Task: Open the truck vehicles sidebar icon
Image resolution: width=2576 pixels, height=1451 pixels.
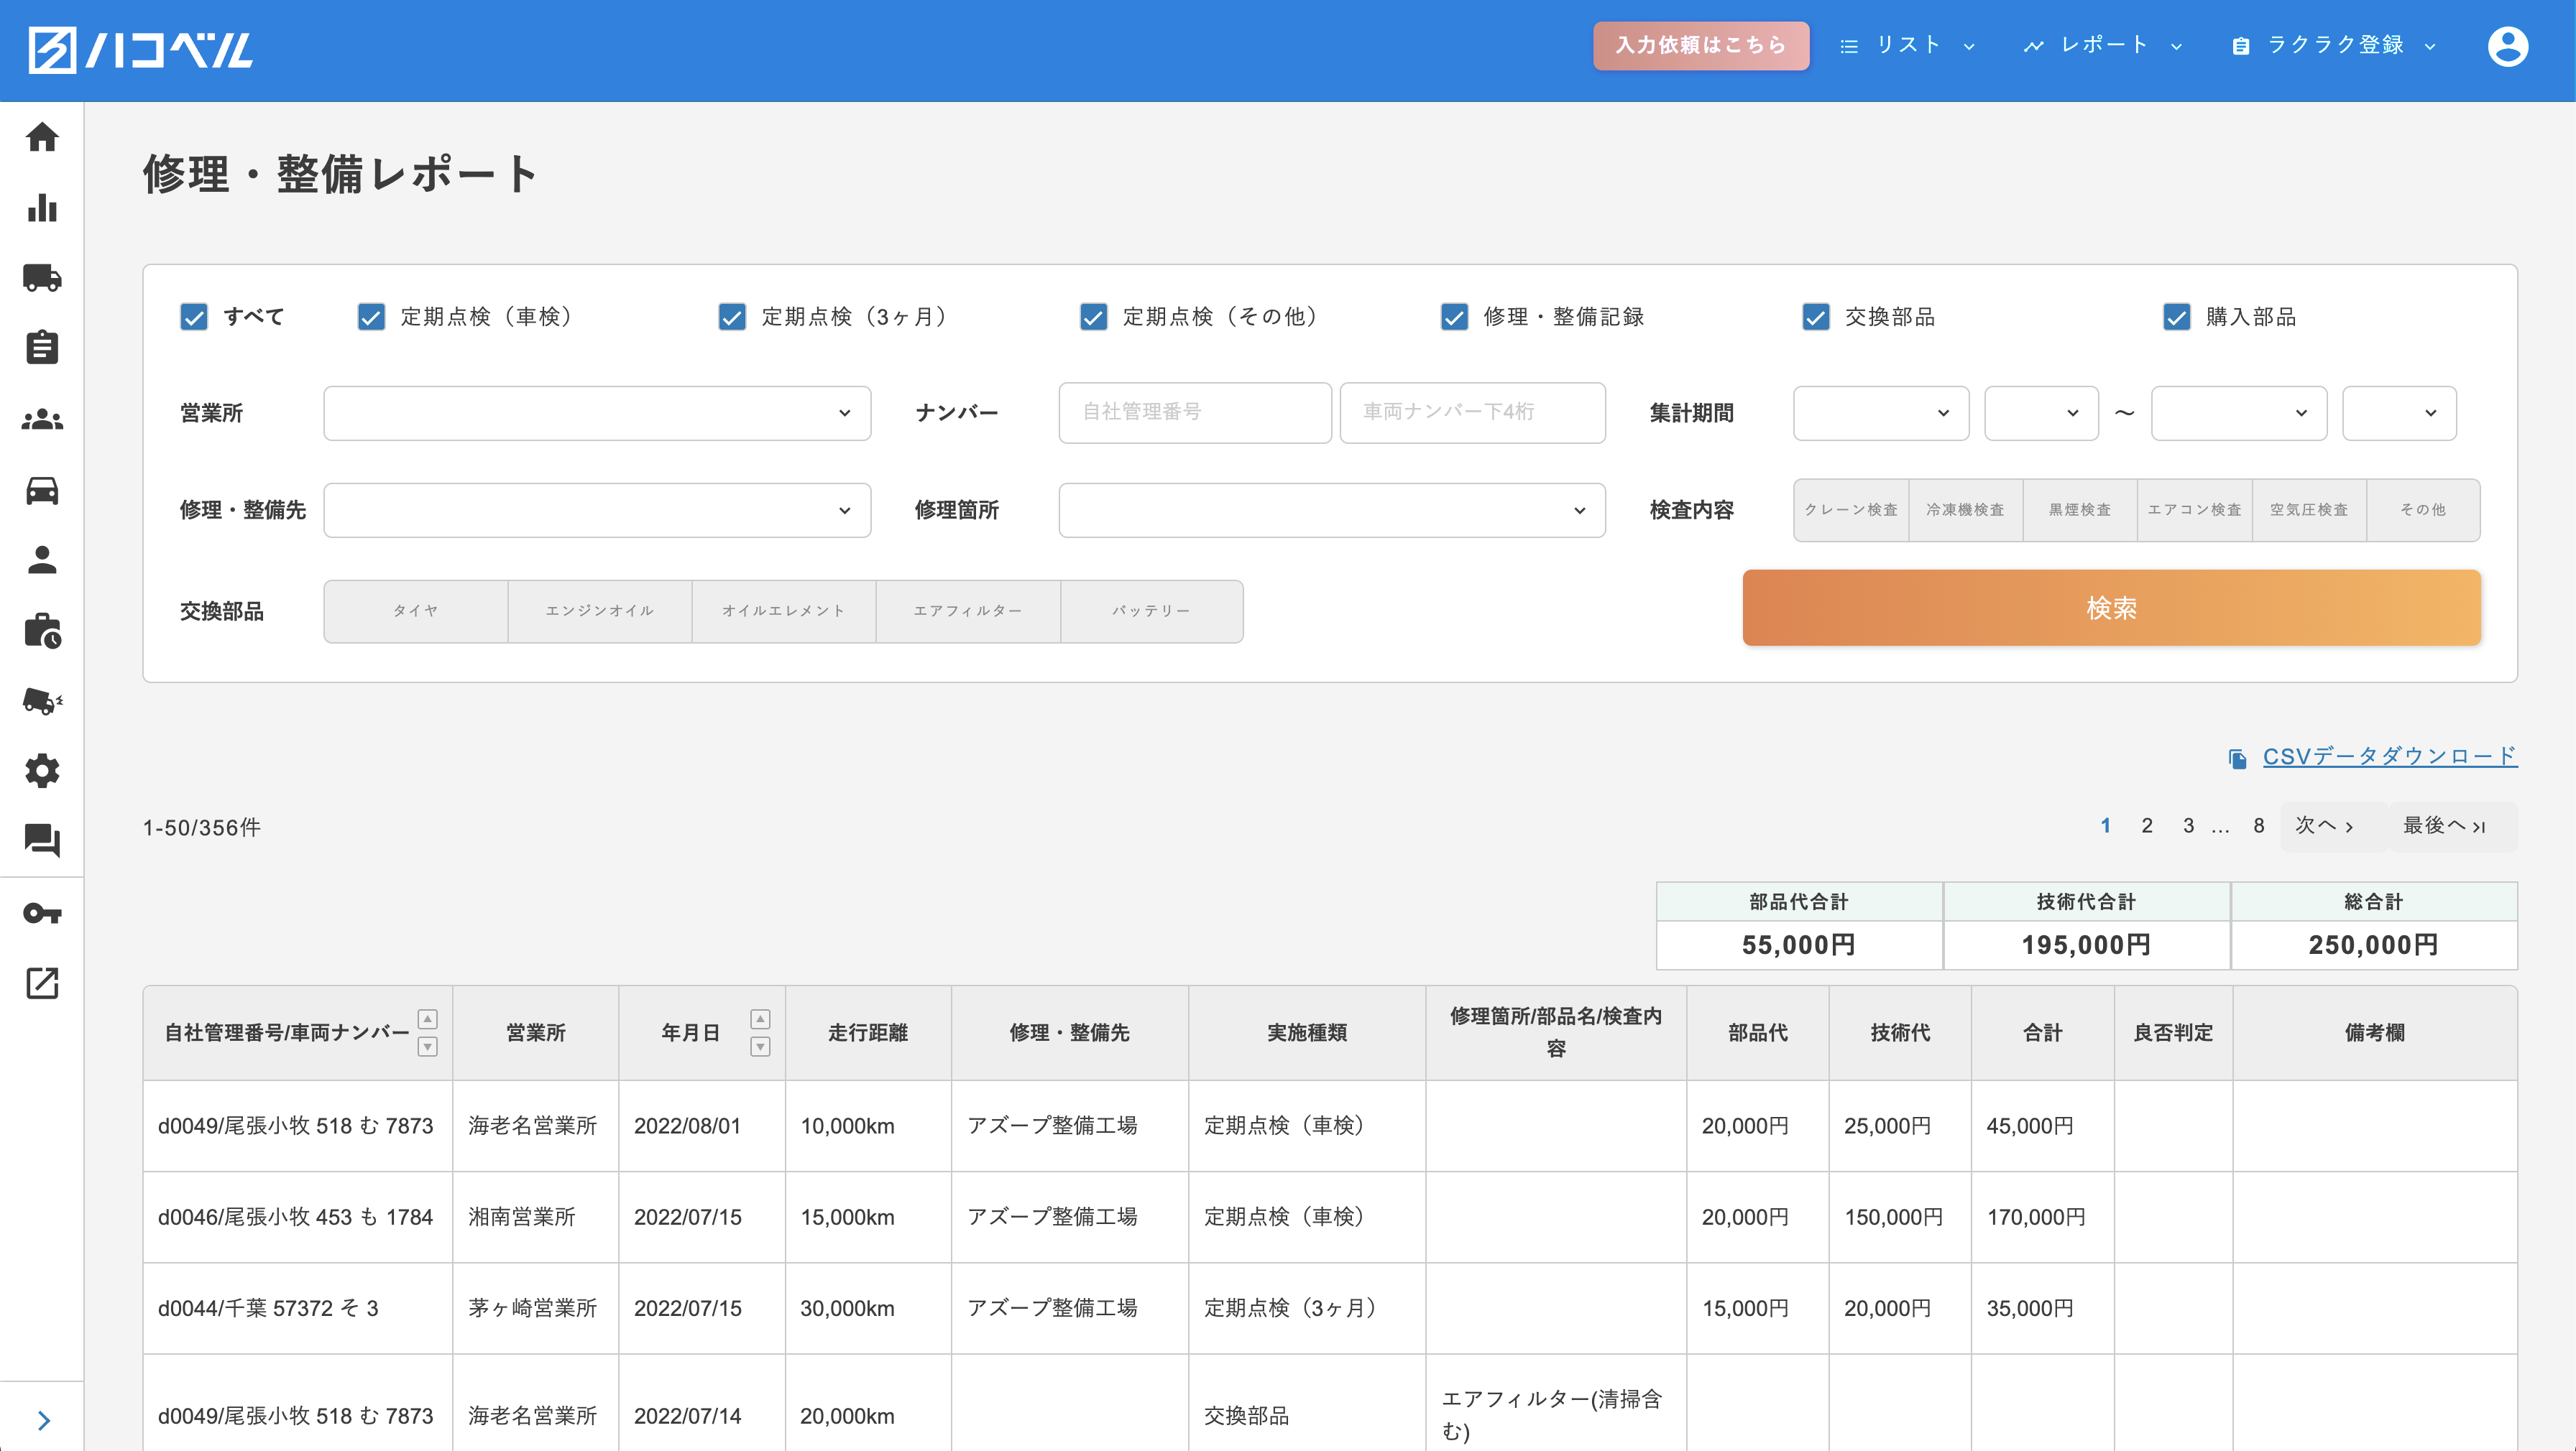Action: (42, 278)
